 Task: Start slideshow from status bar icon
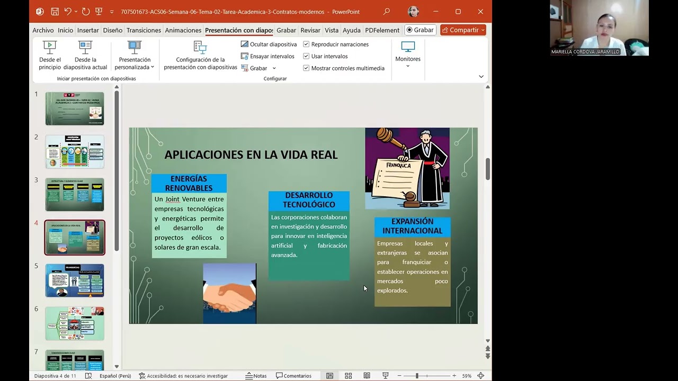click(x=386, y=376)
